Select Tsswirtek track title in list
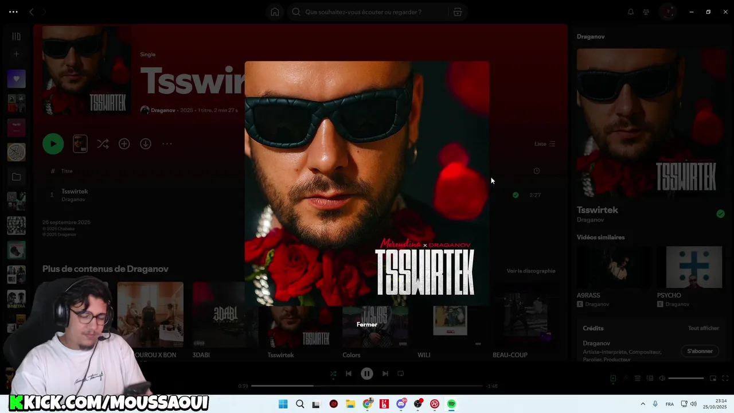The image size is (734, 413). 75,192
